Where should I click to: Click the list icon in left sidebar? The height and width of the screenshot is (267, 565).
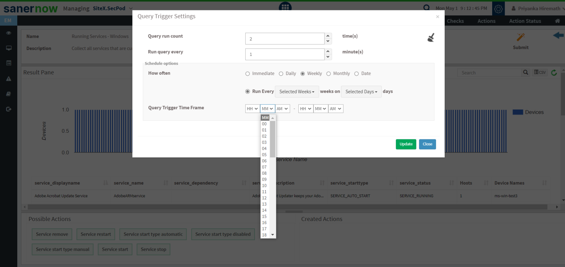[8, 63]
